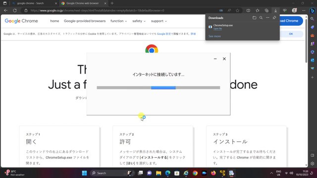Open Edge sidebar tools briefcase icon

click(313, 36)
